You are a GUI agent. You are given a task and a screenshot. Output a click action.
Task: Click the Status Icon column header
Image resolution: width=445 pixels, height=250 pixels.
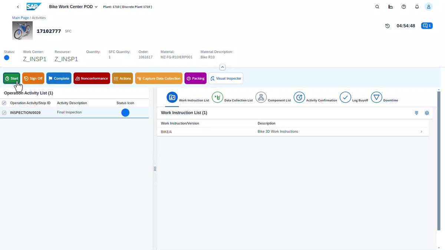tap(125, 103)
